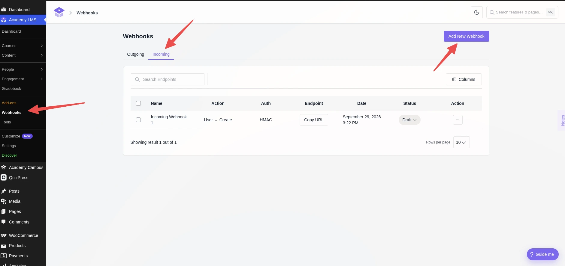Click Add New Webhook button
This screenshot has width=565, height=266.
[x=466, y=36]
